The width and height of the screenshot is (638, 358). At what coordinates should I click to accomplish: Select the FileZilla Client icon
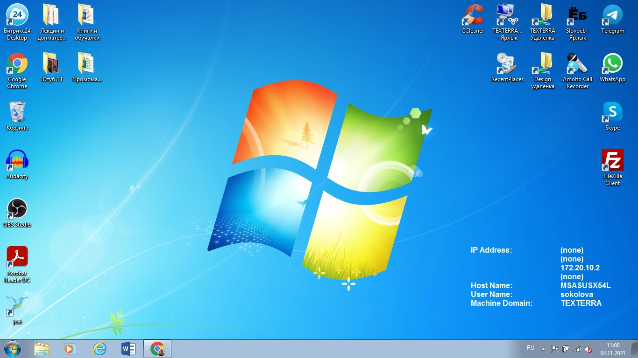613,167
